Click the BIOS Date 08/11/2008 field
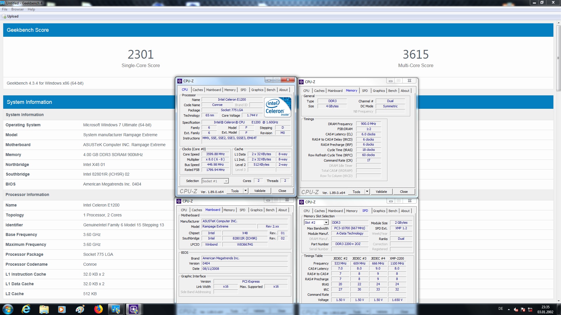Viewport: 561px width, 315px height. click(x=245, y=269)
